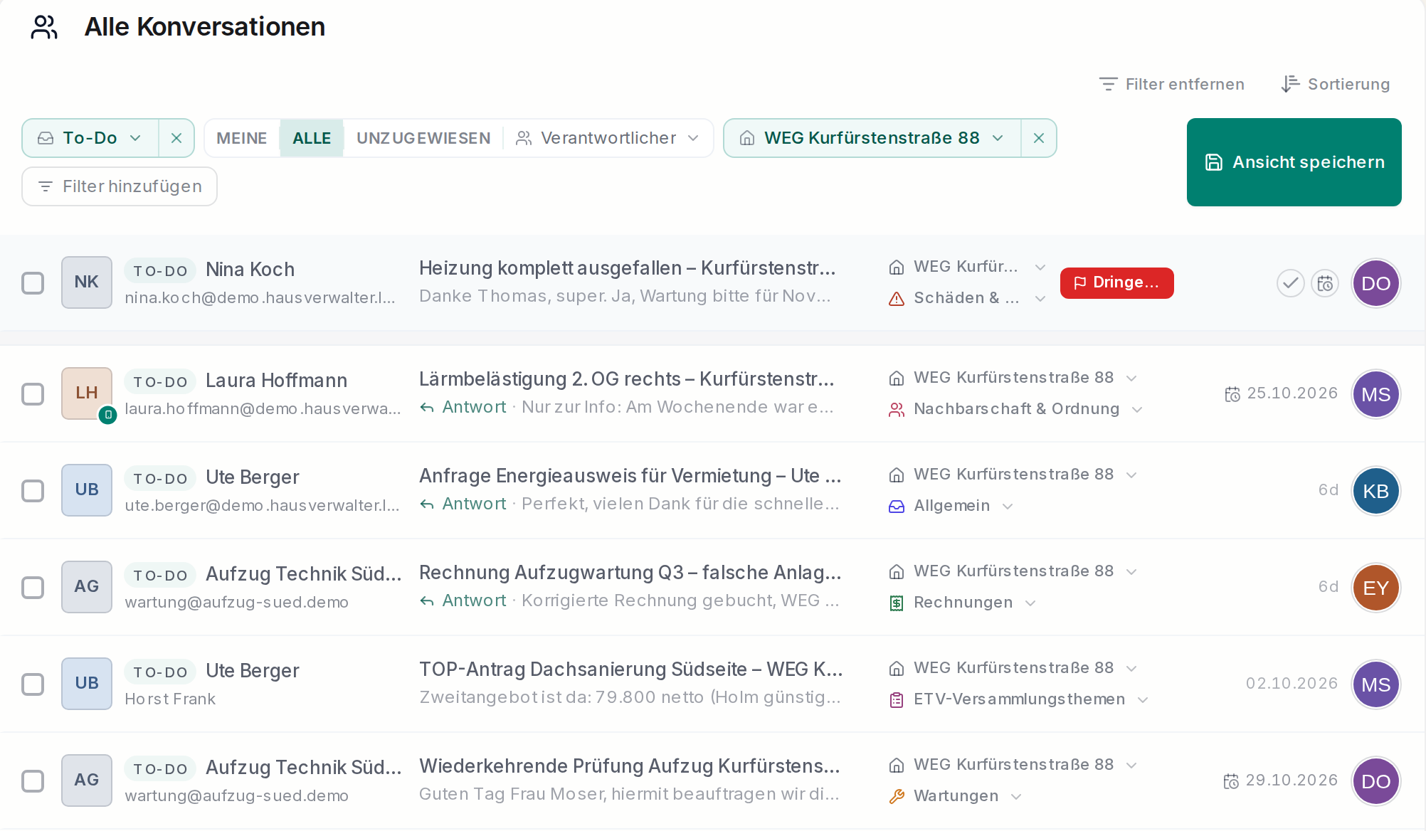Select the Laura Hoffmann conversation checkbox
Viewport: 1426px width, 831px height.
click(33, 394)
